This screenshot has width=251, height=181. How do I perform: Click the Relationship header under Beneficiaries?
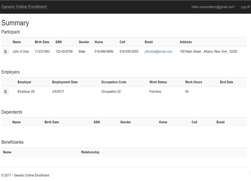pos(90,152)
